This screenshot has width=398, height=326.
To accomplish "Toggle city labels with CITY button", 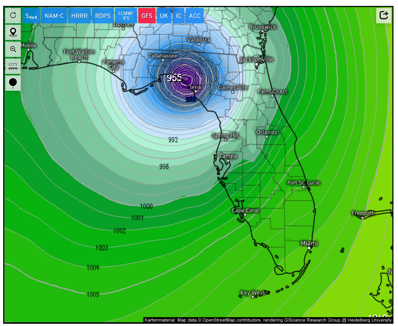I will coord(13,66).
